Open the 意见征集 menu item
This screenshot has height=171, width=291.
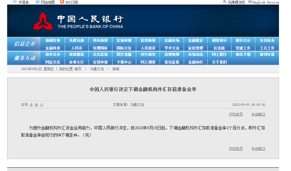coord(172,62)
